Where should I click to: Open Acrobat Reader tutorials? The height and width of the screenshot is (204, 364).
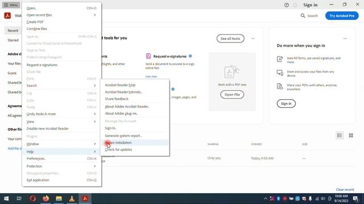point(135,92)
